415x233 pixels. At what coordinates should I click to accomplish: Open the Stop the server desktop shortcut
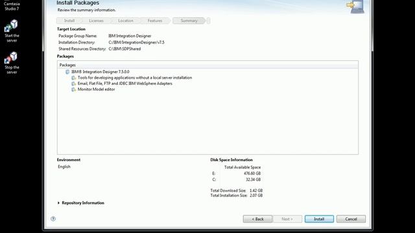tap(12, 63)
